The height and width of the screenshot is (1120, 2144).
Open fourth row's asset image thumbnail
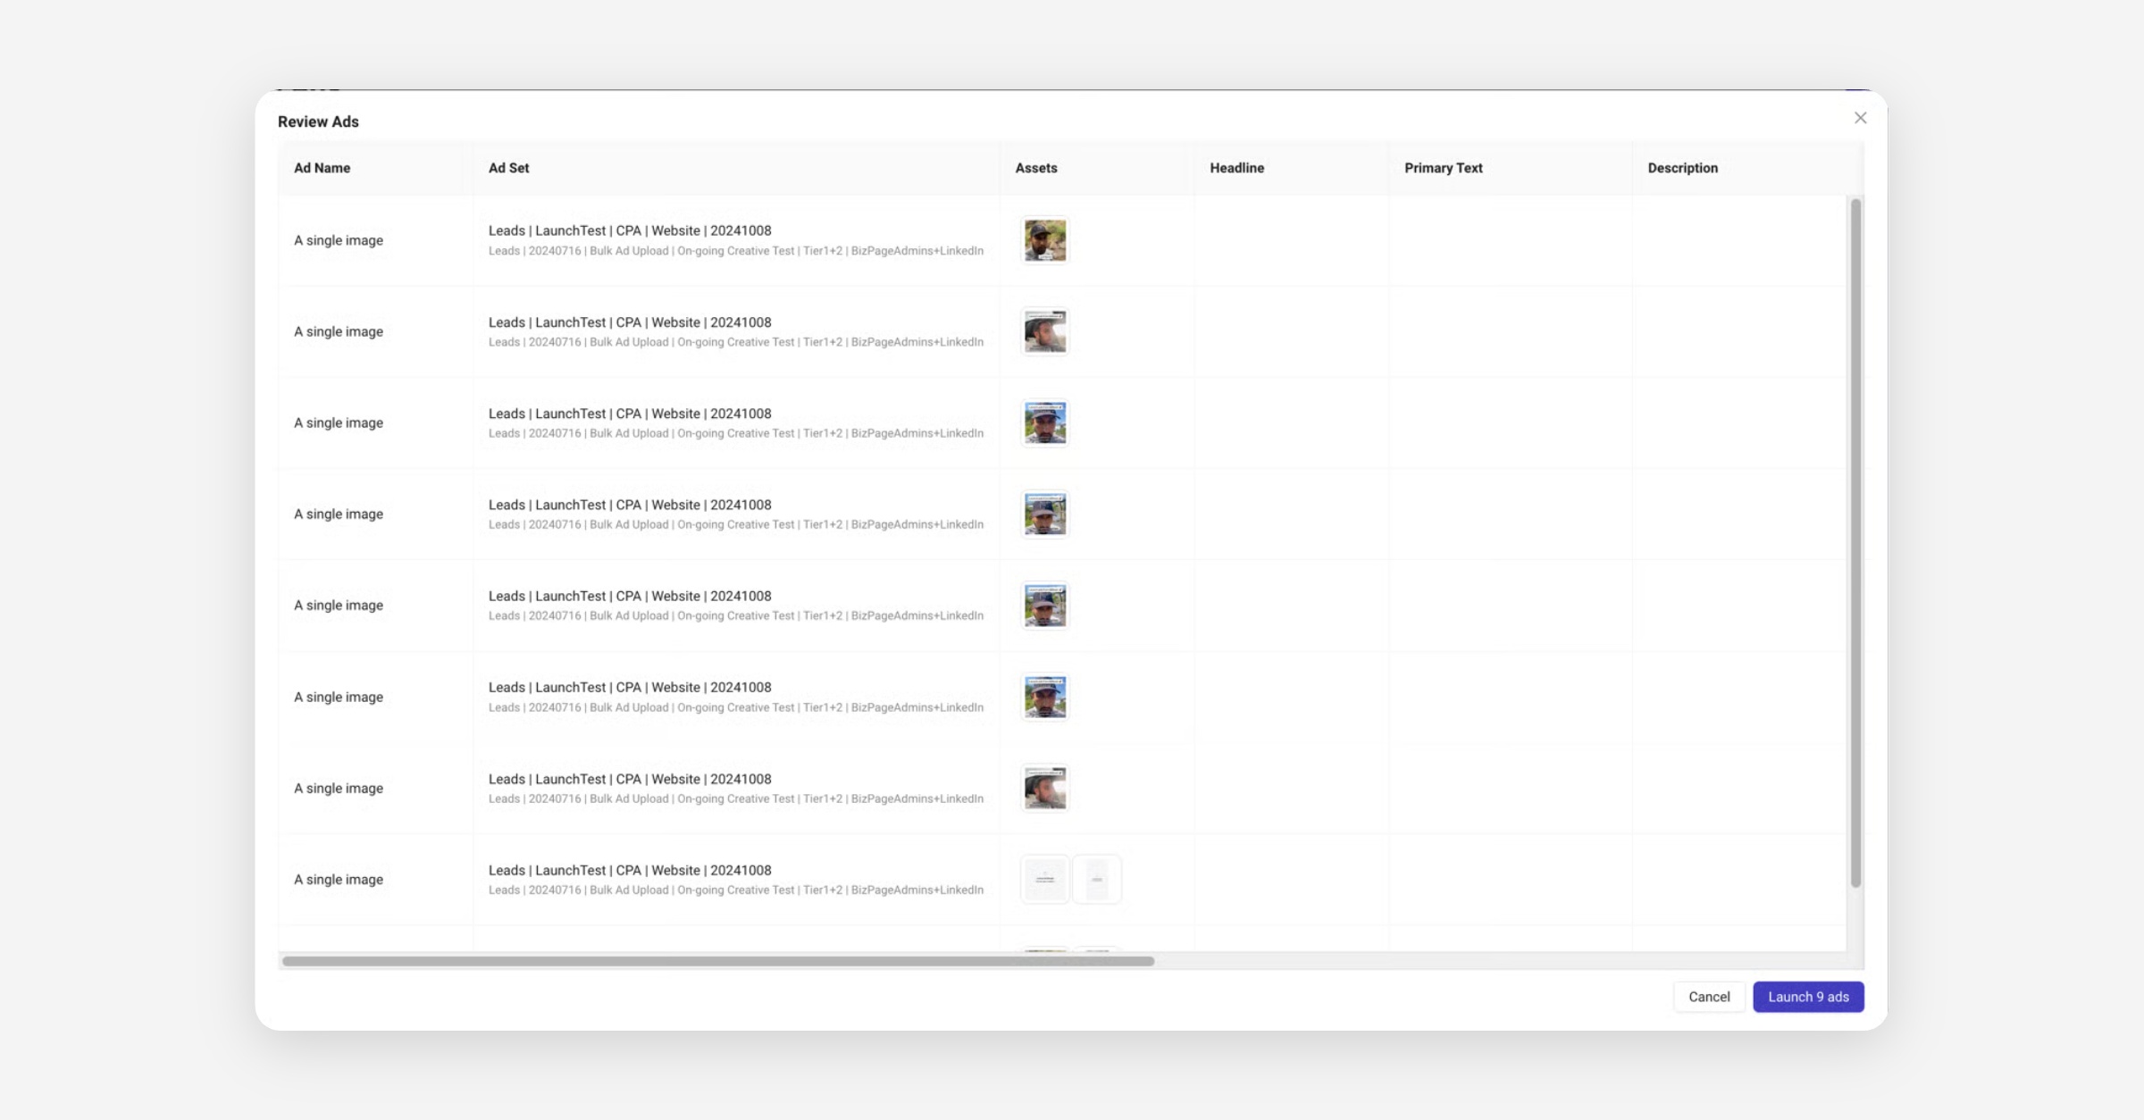coord(1044,514)
